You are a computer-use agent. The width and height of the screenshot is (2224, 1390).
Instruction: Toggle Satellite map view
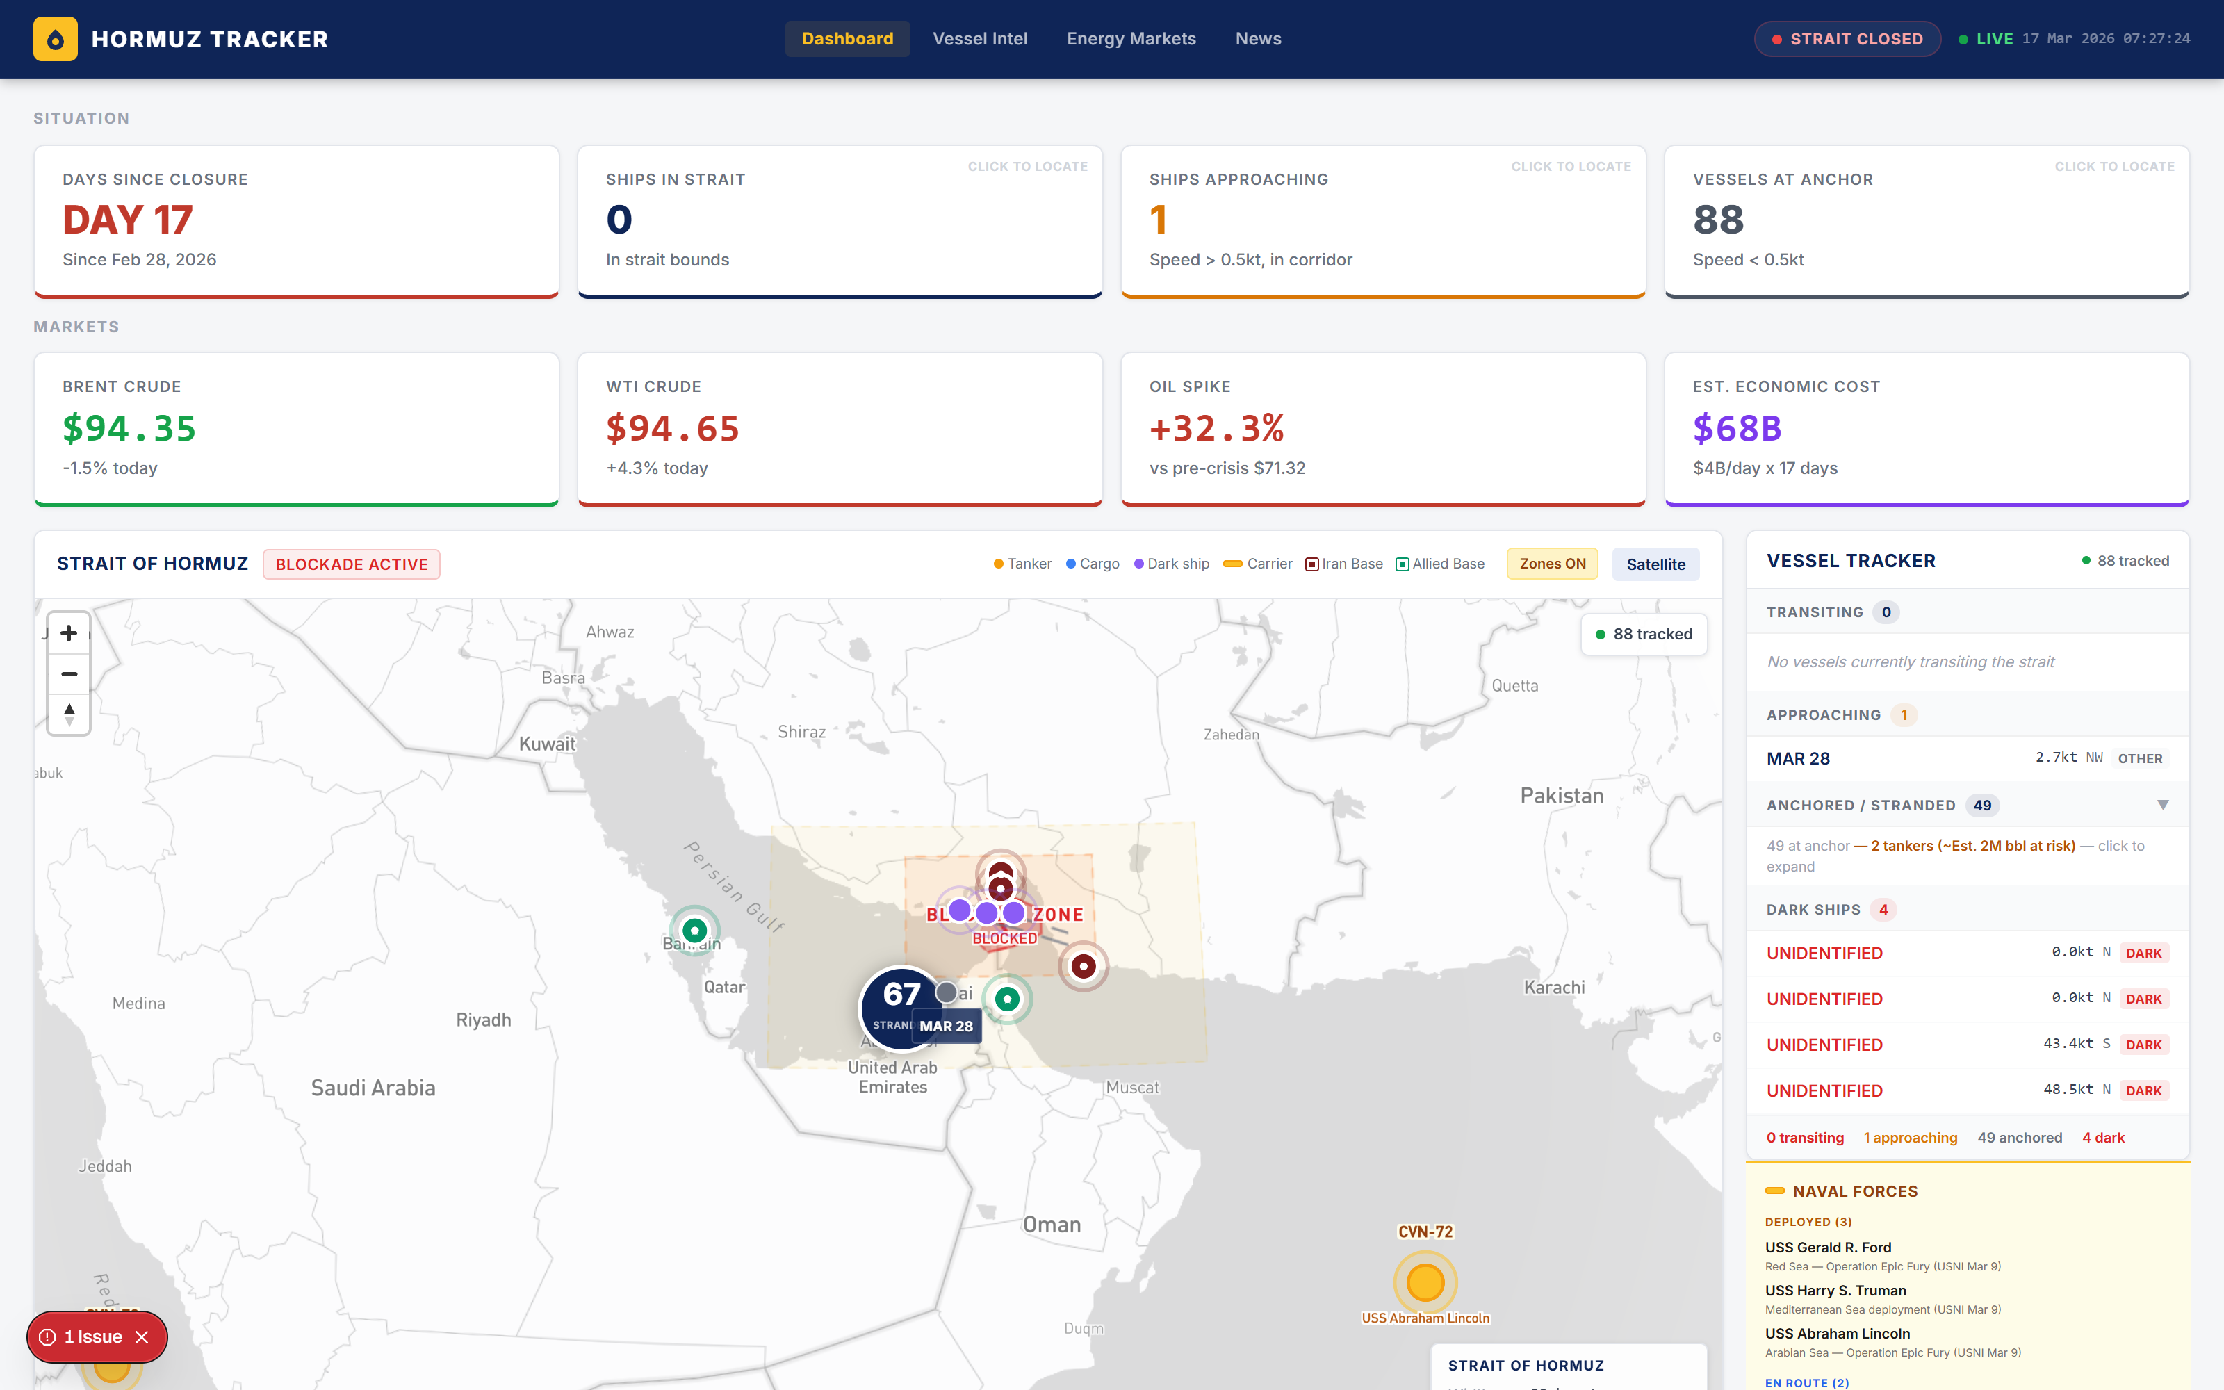(x=1655, y=564)
